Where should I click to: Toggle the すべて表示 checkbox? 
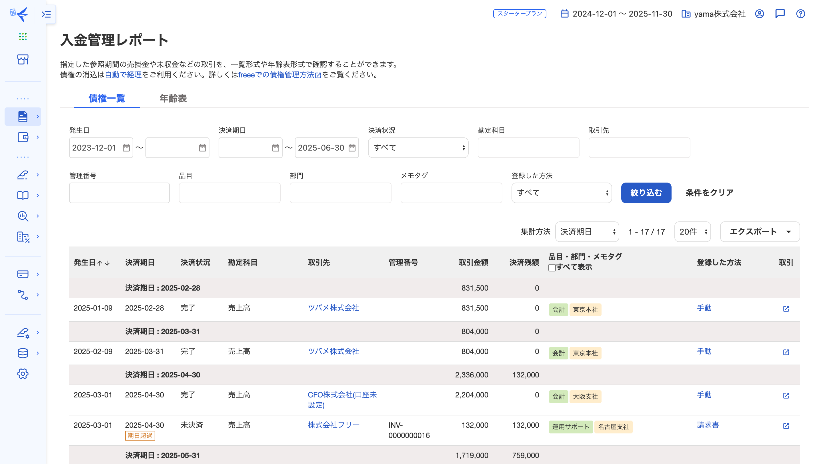(552, 267)
